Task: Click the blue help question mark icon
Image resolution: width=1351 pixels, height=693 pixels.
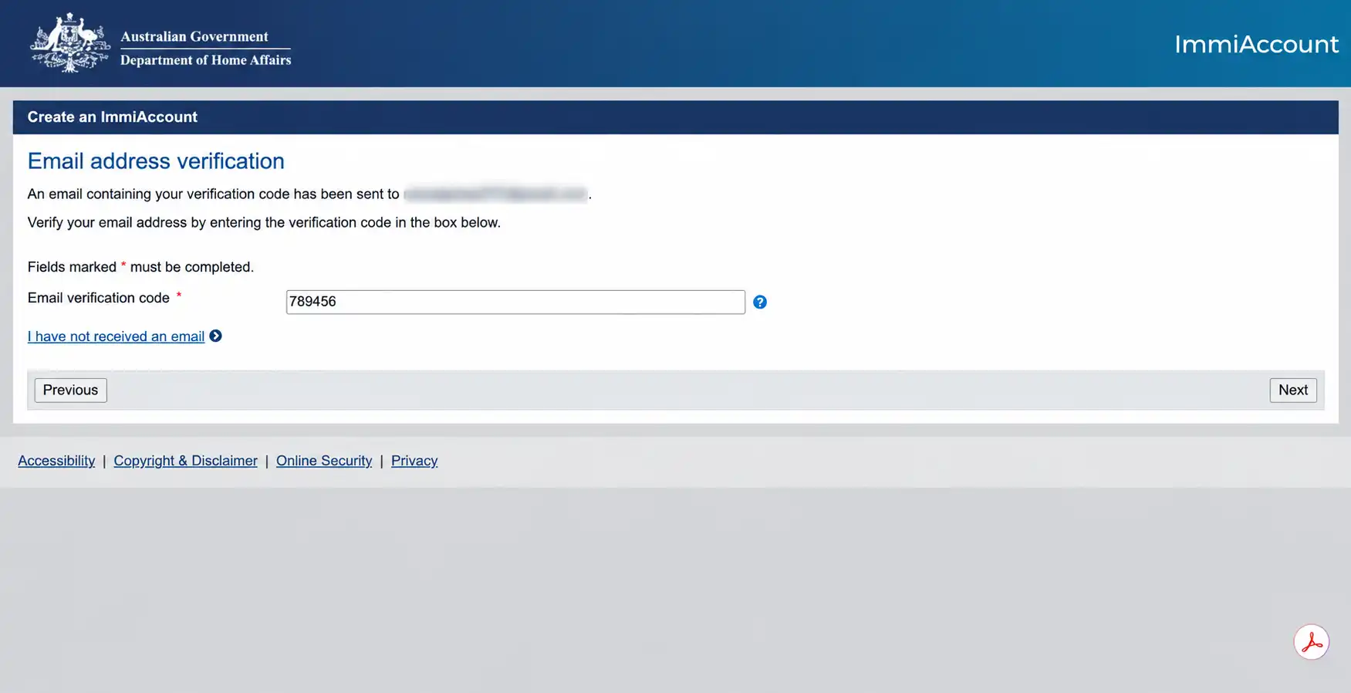Action: pyautogui.click(x=760, y=302)
